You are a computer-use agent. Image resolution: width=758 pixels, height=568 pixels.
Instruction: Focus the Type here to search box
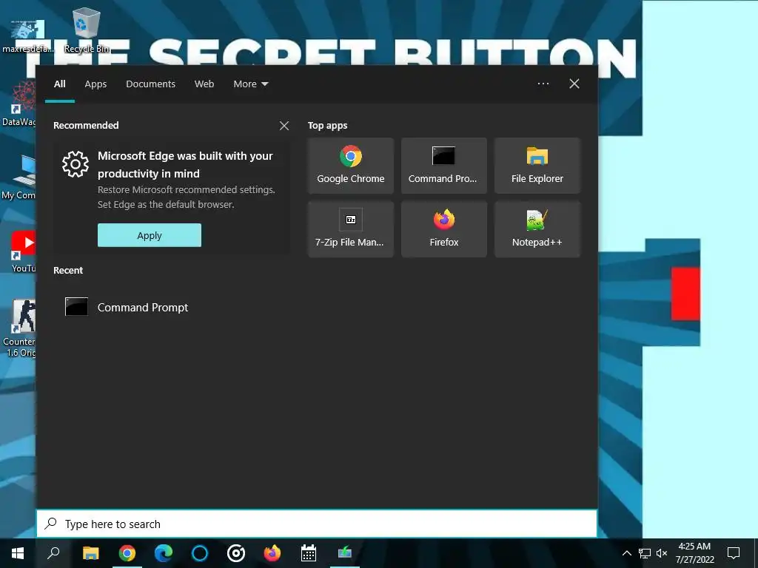(317, 524)
